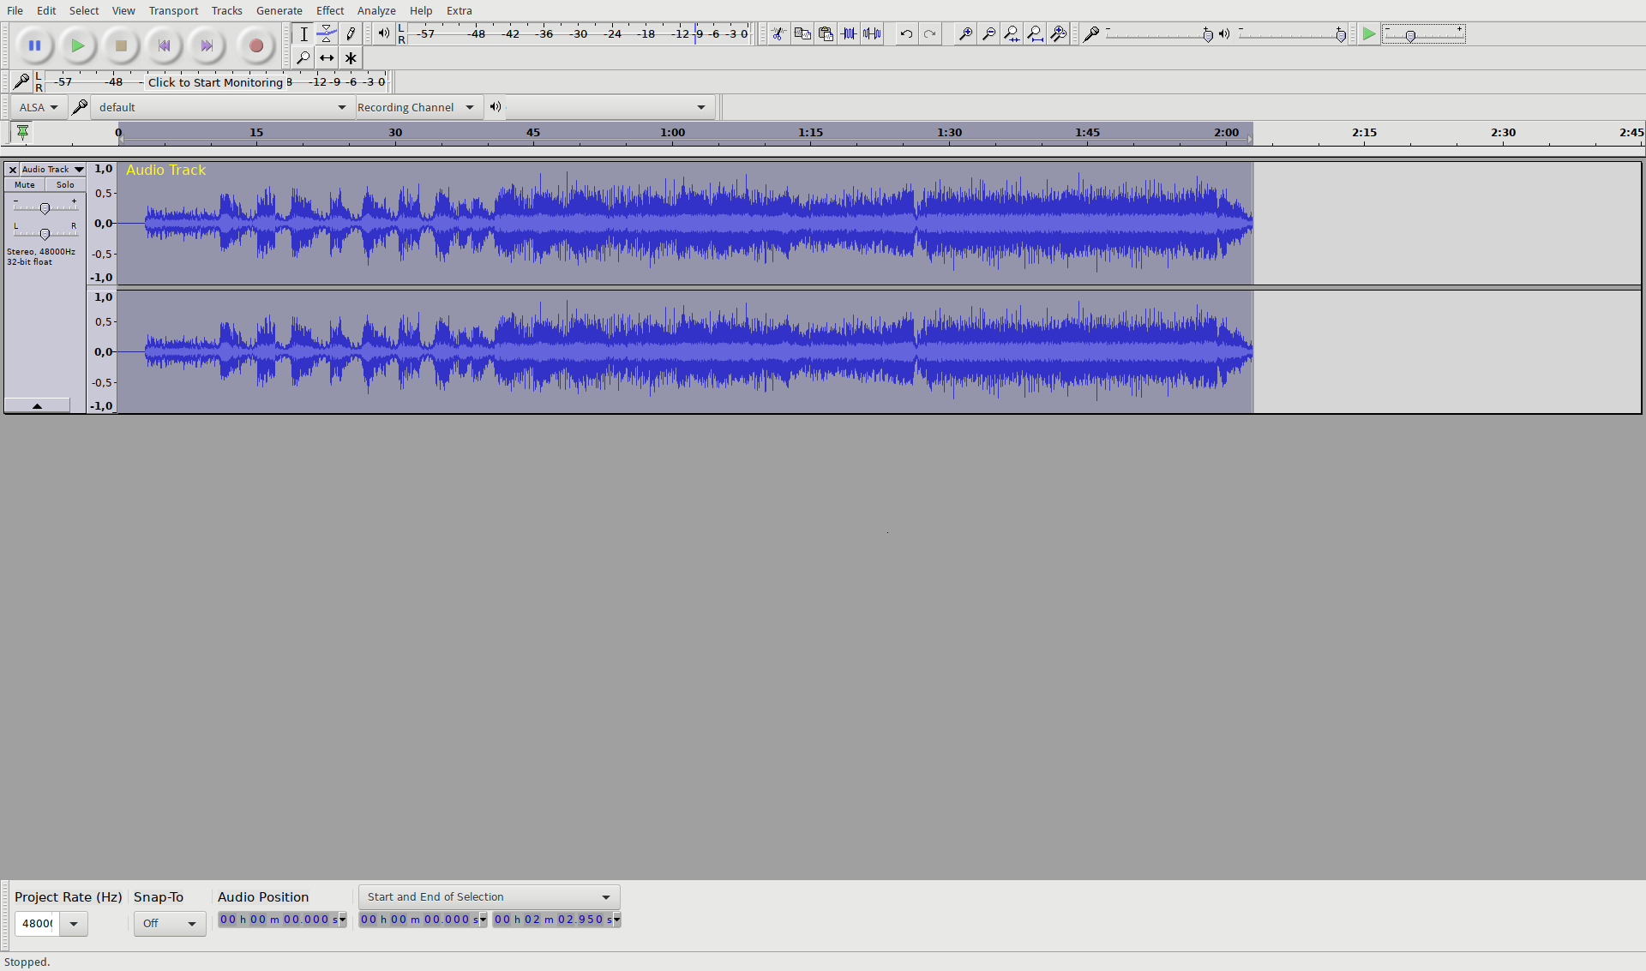1646x971 pixels.
Task: Open the File menu
Action: pyautogui.click(x=15, y=10)
